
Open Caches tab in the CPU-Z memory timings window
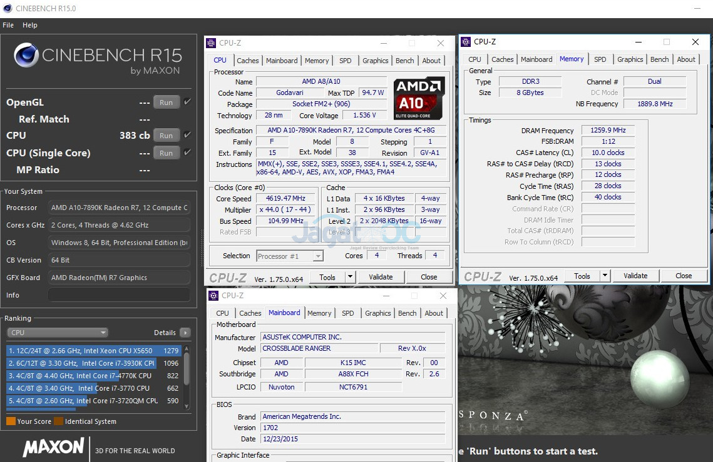(502, 59)
